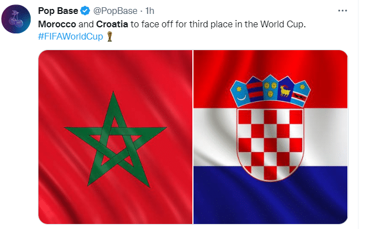This screenshot has height=229, width=368.
Task: Click the trophy emoji after the hashtag
Action: [112, 38]
